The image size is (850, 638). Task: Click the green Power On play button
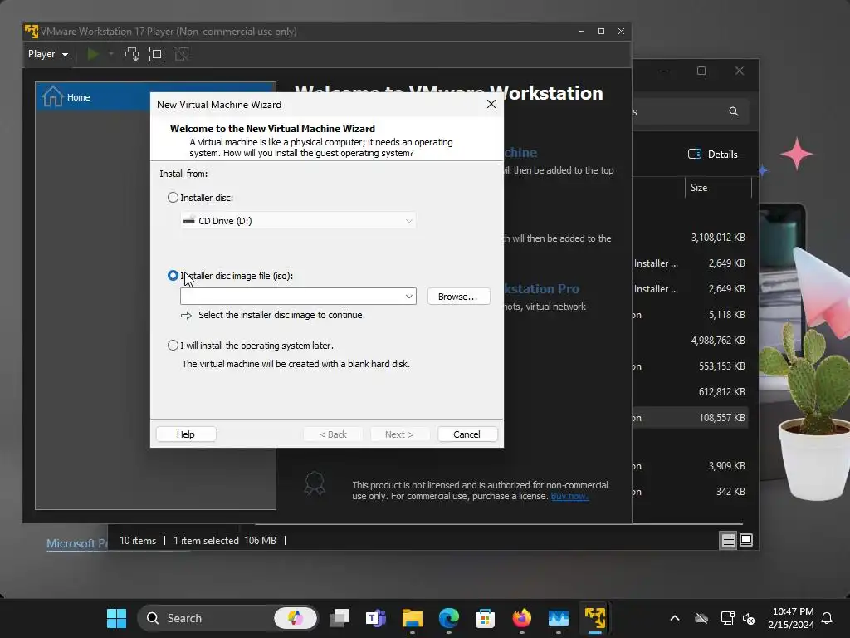pos(93,54)
